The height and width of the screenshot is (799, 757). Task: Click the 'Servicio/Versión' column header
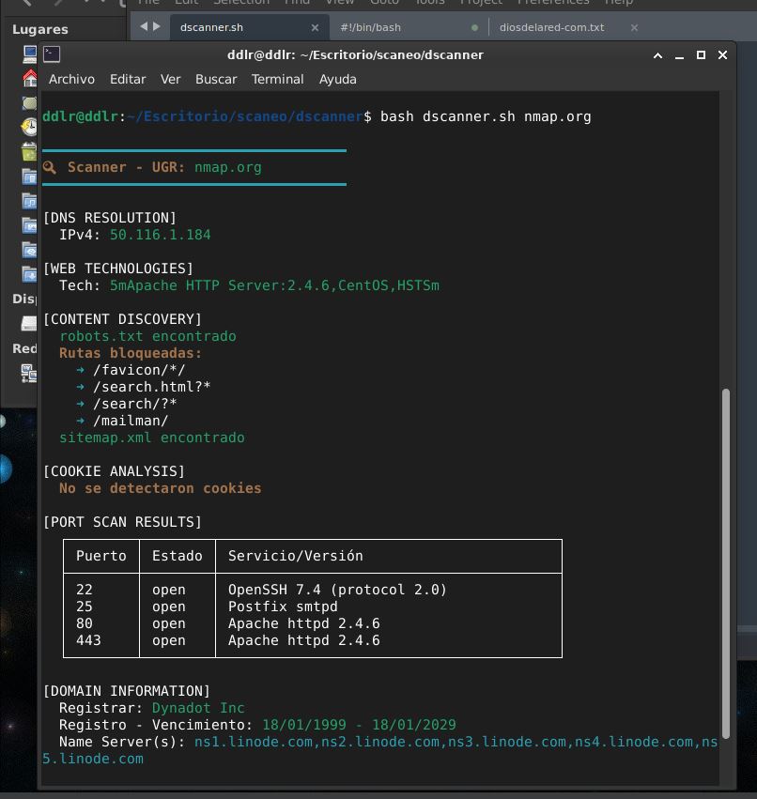(x=296, y=556)
